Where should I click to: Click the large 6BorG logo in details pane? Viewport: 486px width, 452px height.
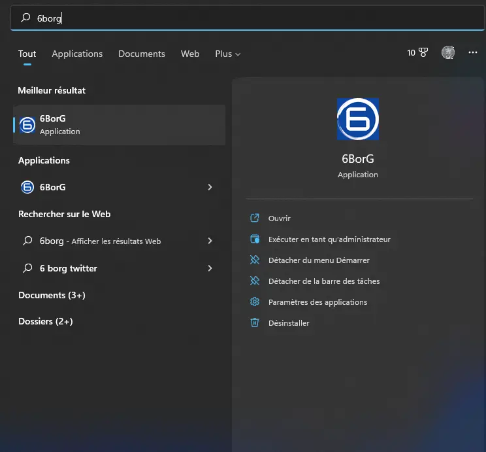[x=357, y=119]
